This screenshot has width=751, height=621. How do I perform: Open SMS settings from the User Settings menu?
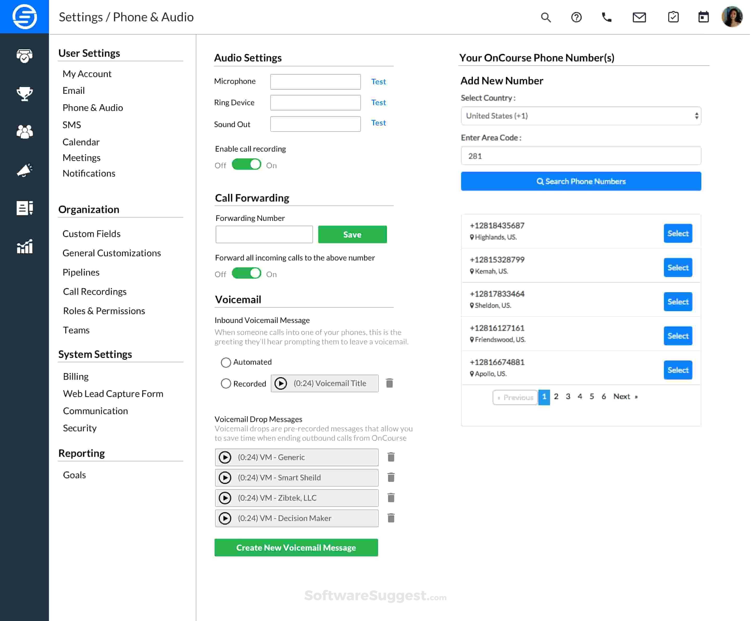pos(72,125)
